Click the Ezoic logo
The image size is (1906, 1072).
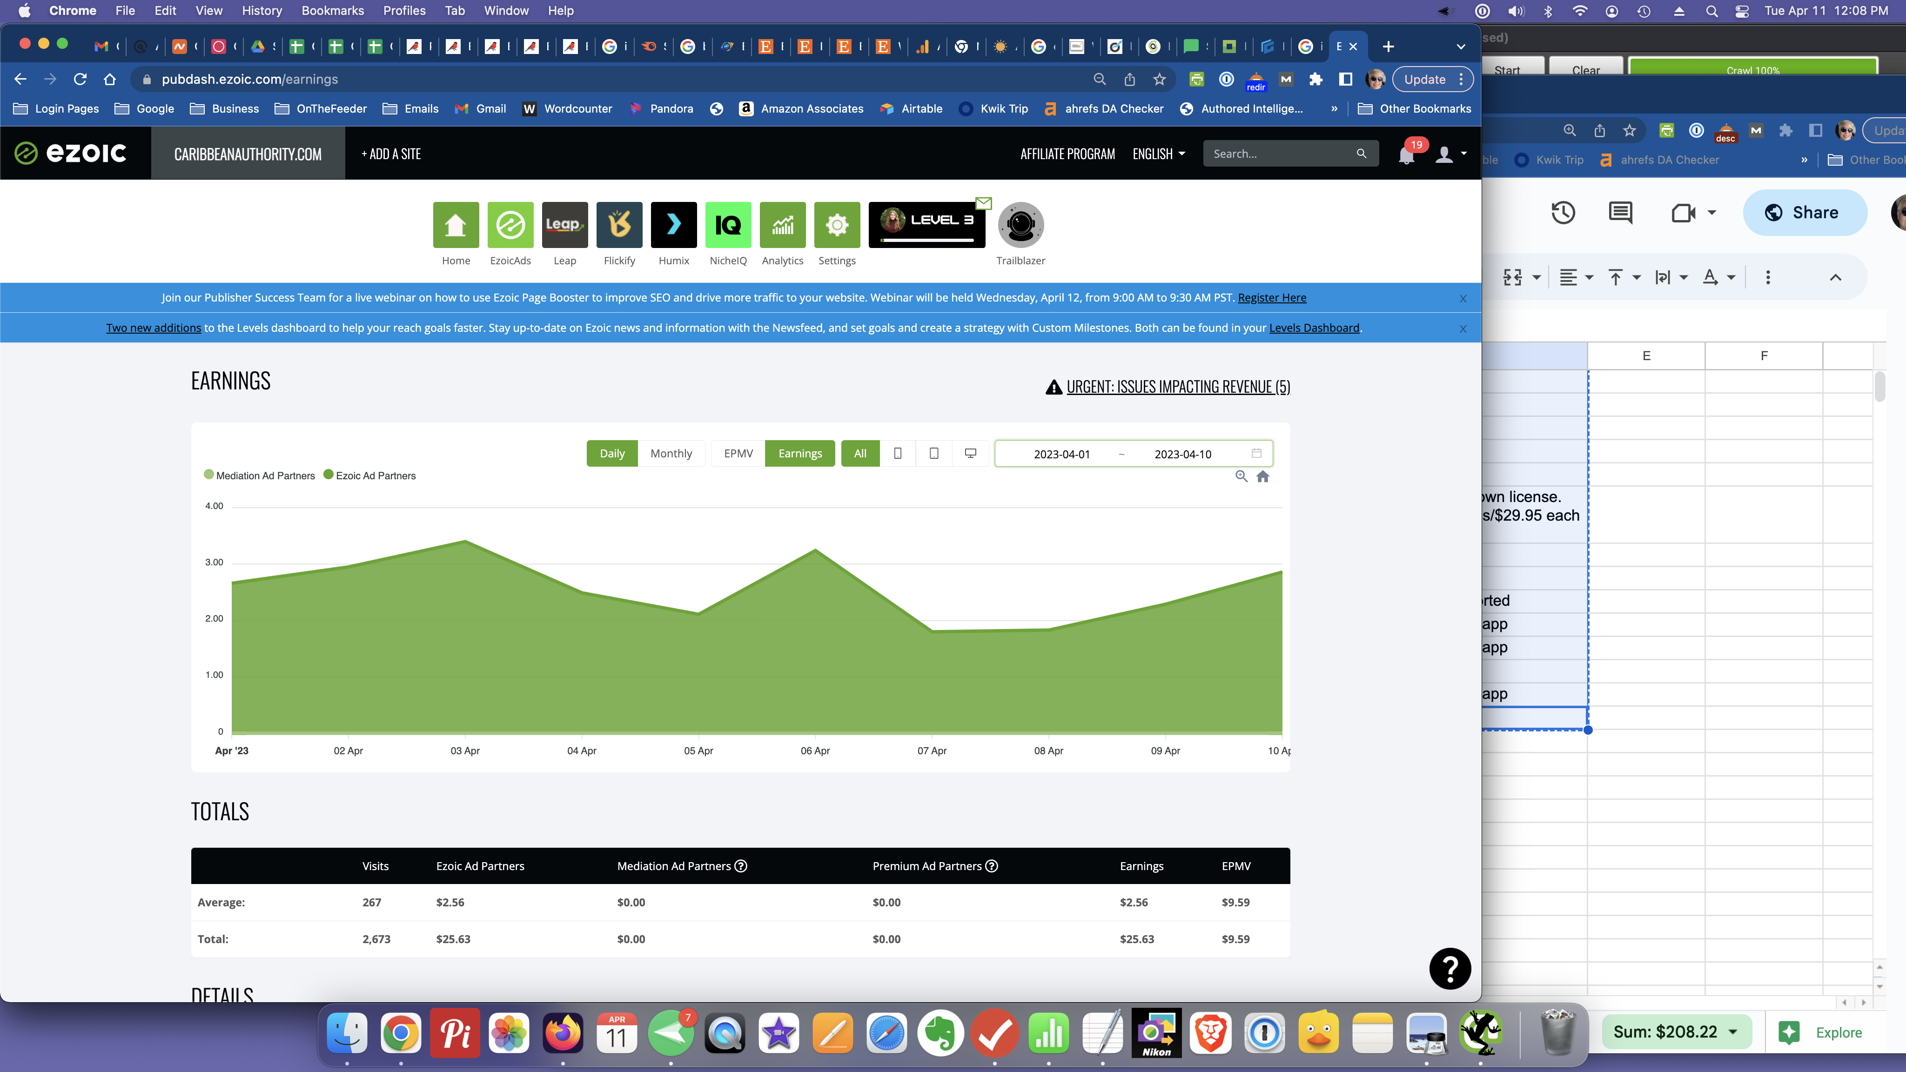(70, 153)
